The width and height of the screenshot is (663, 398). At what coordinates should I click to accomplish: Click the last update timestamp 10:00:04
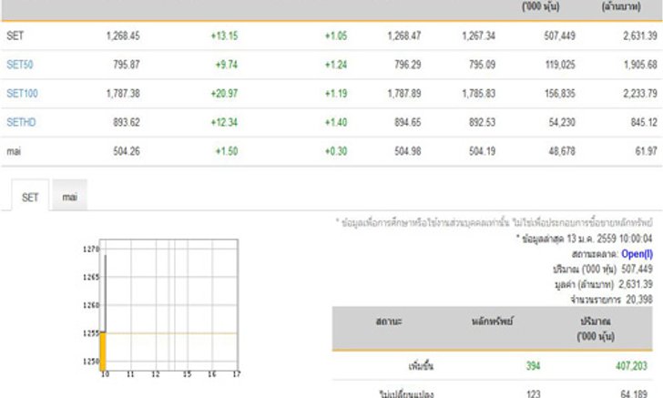tap(636, 239)
